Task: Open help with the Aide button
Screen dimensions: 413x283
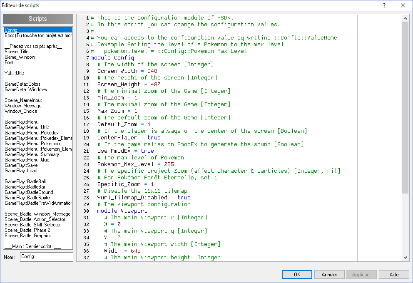Action: pos(394,275)
